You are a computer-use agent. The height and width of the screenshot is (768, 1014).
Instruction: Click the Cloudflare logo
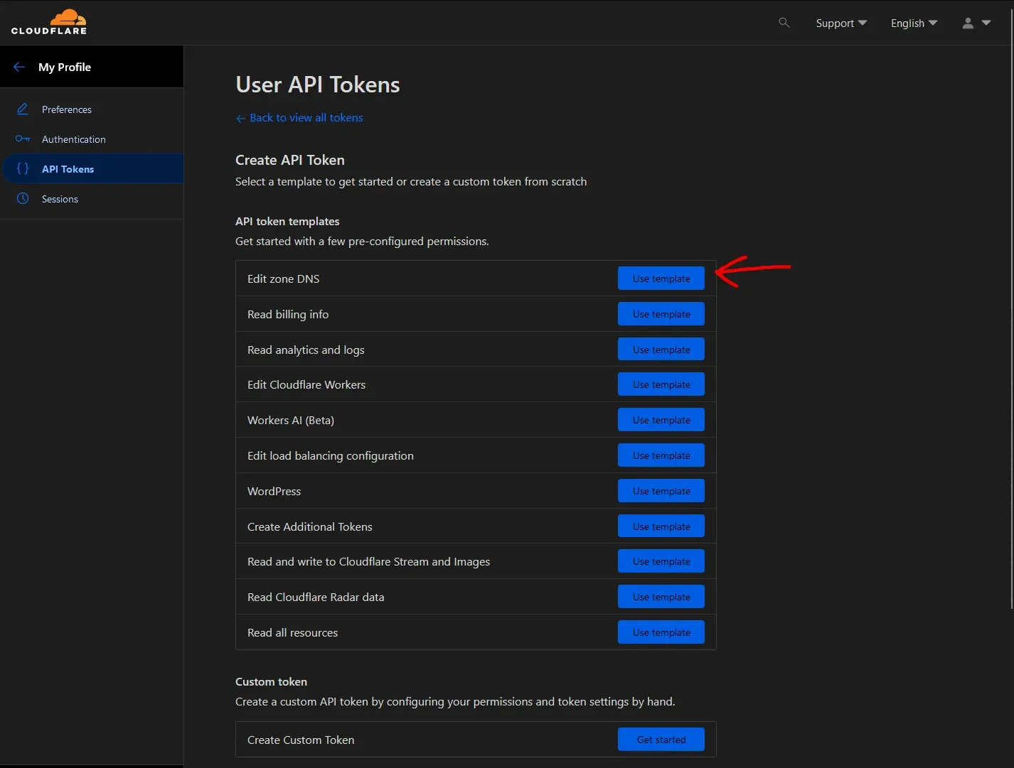pos(49,22)
